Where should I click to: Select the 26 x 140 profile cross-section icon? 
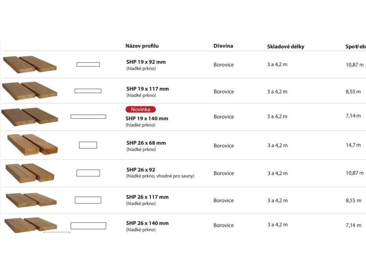pyautogui.click(x=88, y=225)
